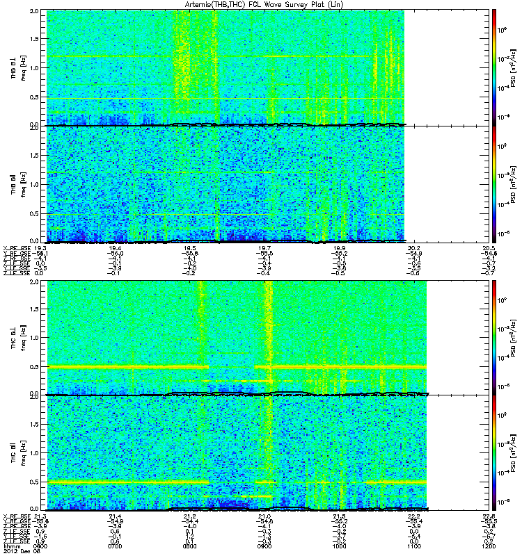The width and height of the screenshot is (522, 556).
Task: Click the 1200 time tick label
Action: [x=489, y=546]
